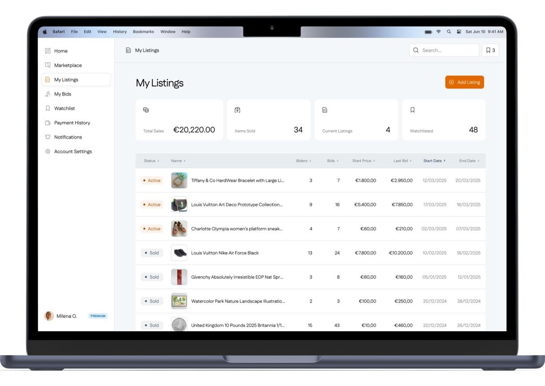Click Milena O. profile avatar
Image resolution: width=545 pixels, height=386 pixels.
click(x=49, y=316)
